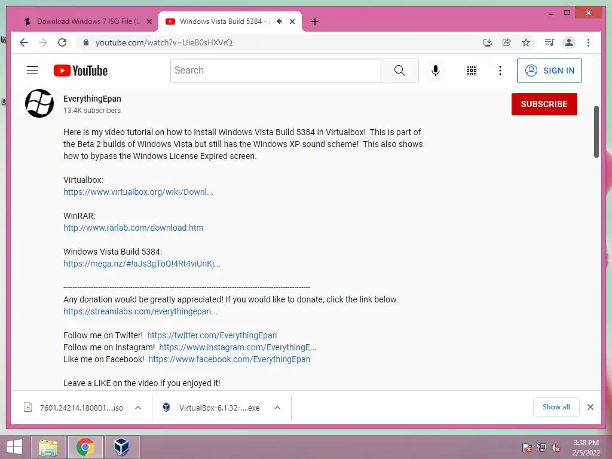
Task: Open the mega.nz Vista build link
Action: coord(142,264)
